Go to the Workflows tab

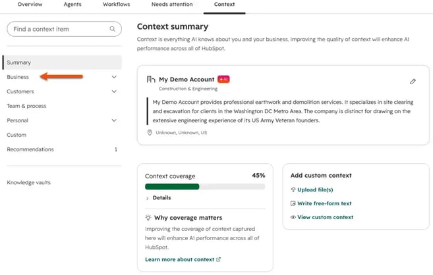[117, 5]
